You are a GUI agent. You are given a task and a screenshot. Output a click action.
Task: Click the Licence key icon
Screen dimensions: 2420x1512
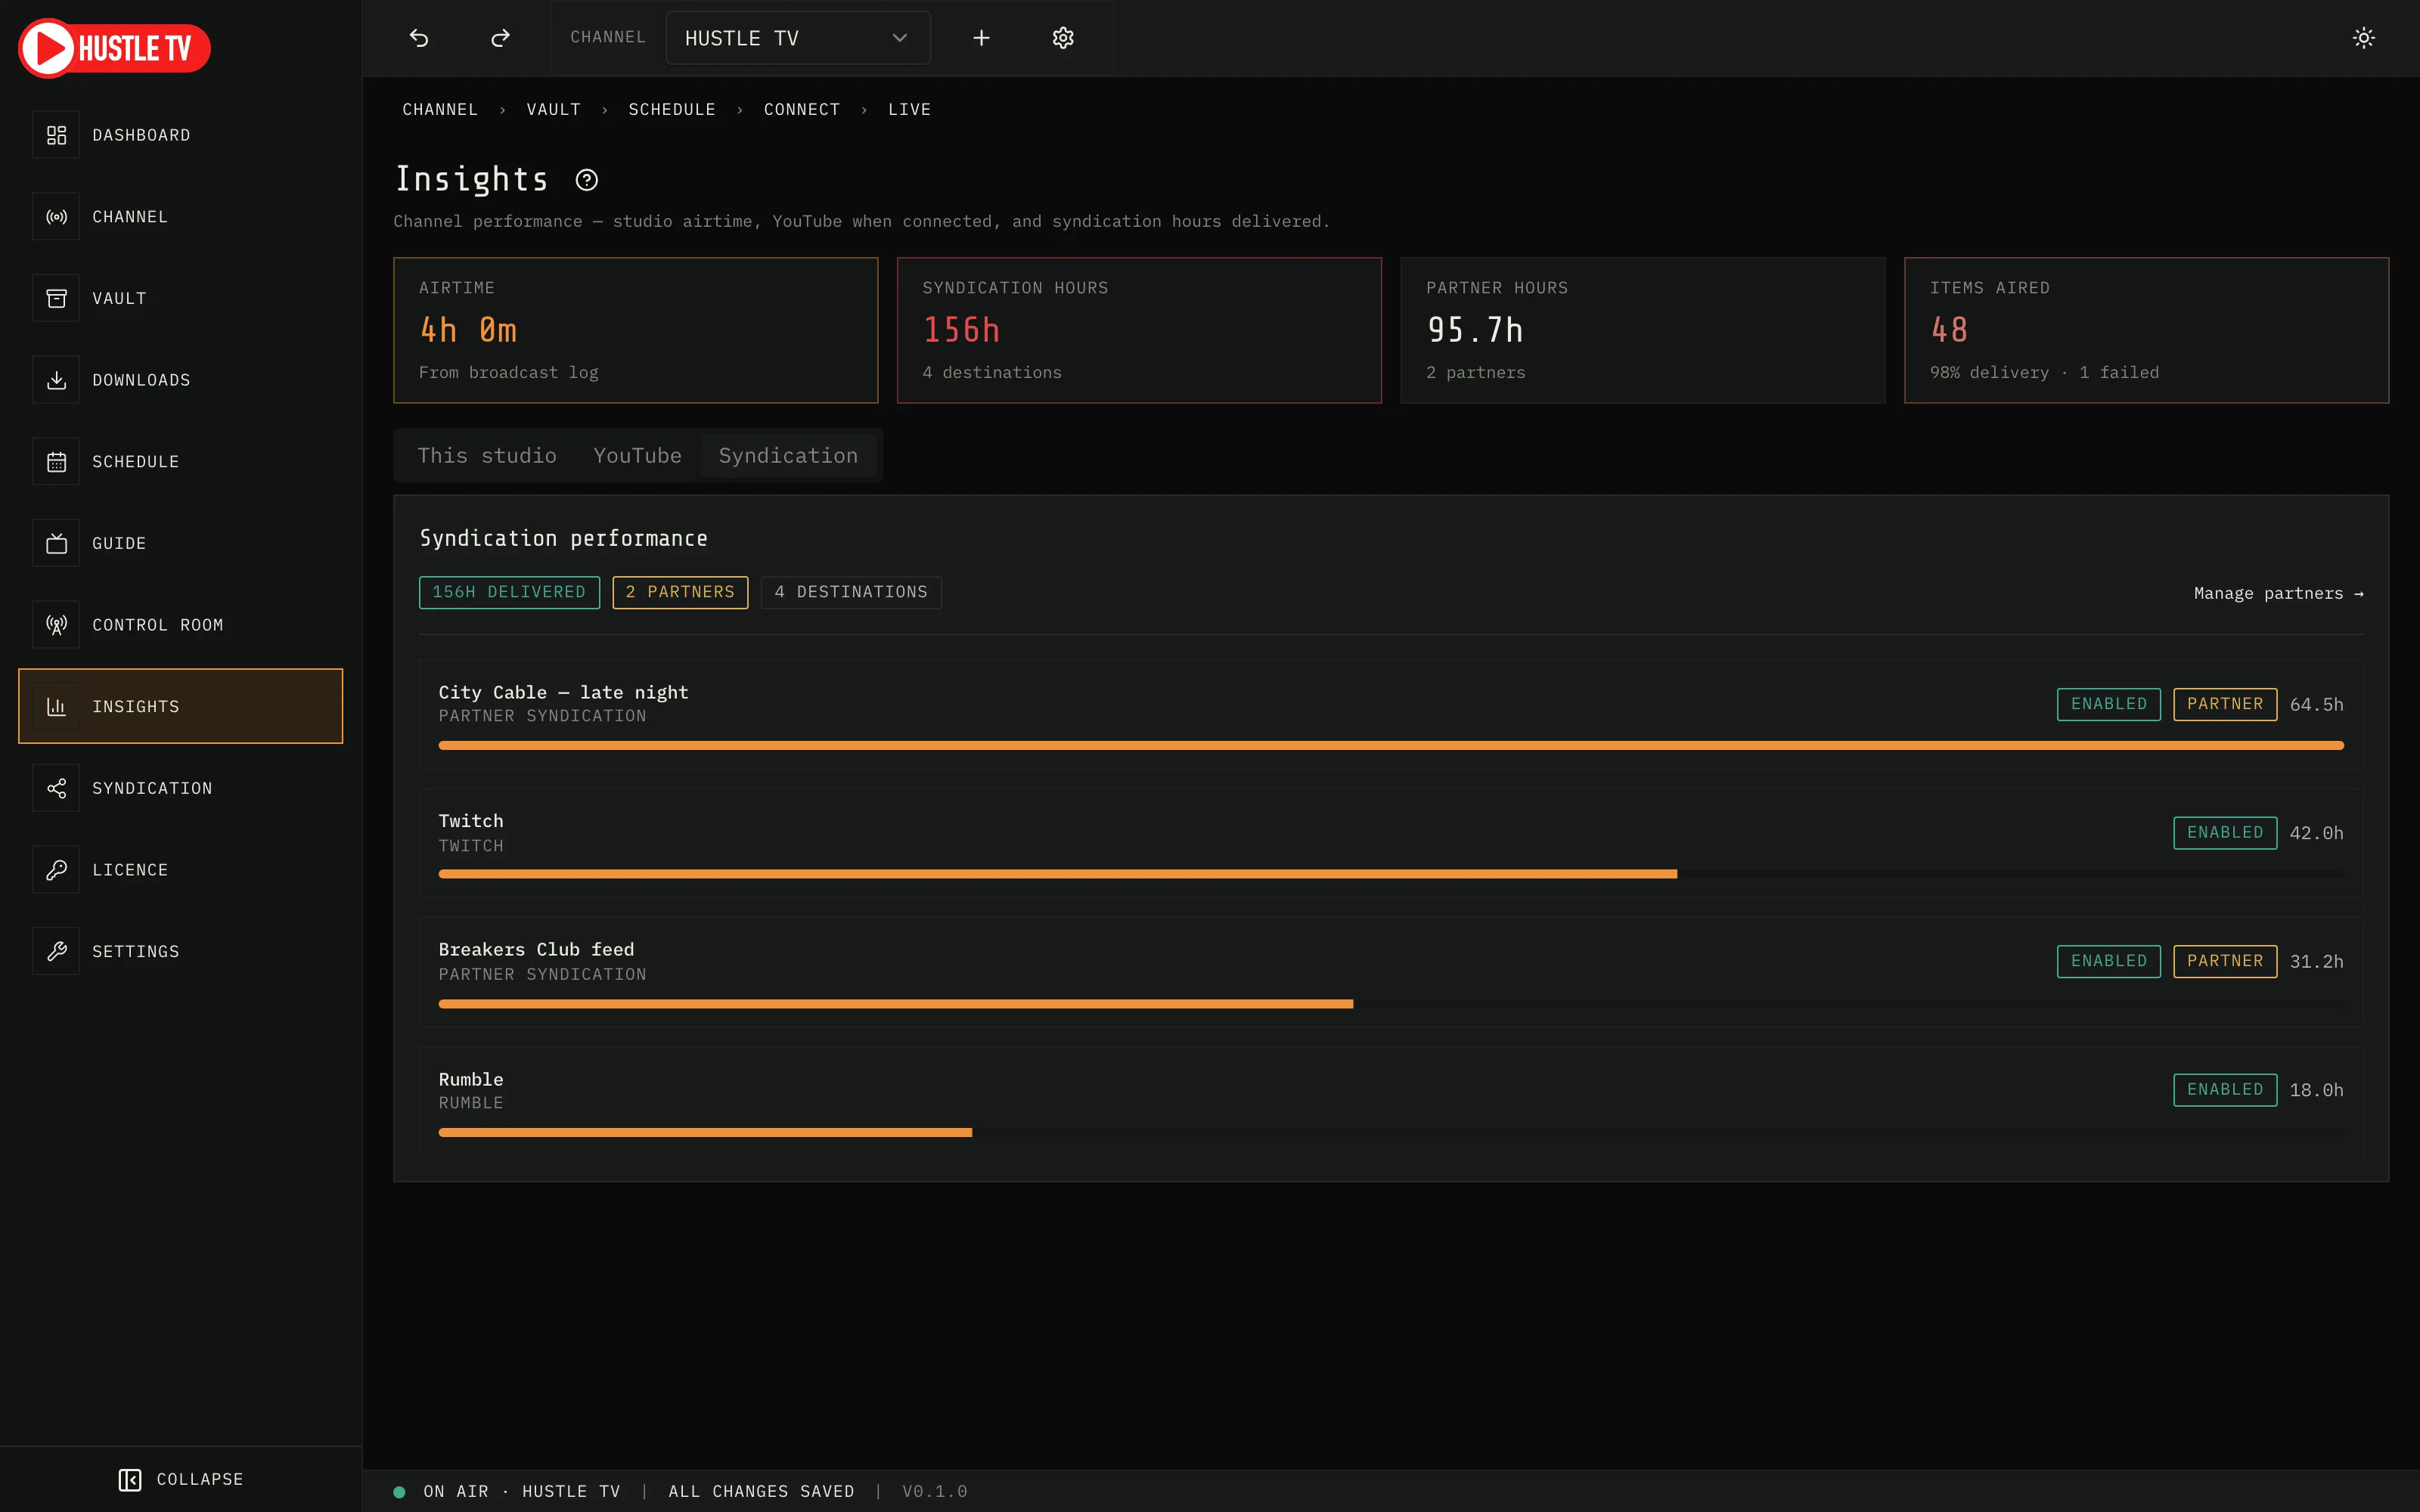(56, 870)
